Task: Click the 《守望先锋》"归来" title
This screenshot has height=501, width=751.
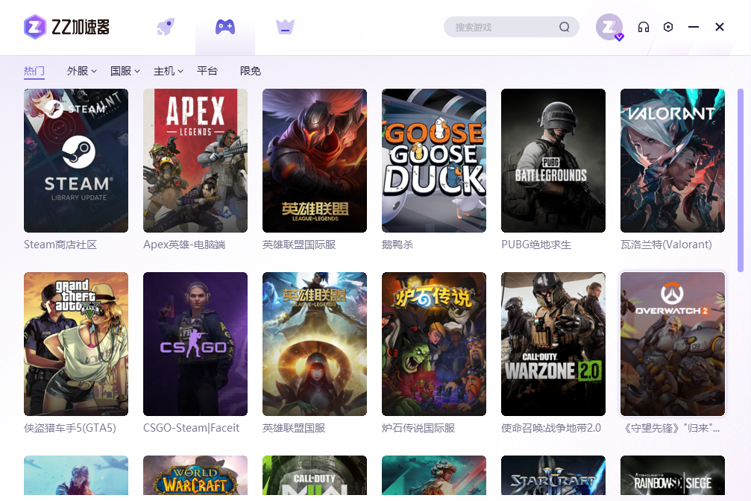Action: tap(670, 428)
